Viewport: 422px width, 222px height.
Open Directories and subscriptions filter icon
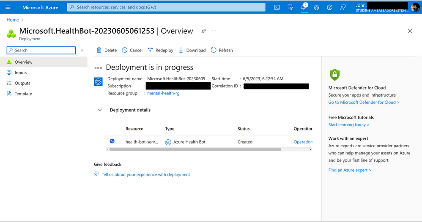pyautogui.click(x=290, y=7)
